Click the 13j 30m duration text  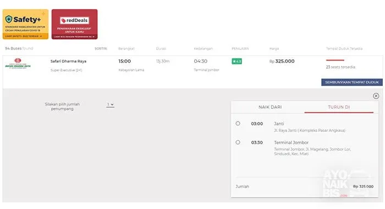point(163,61)
